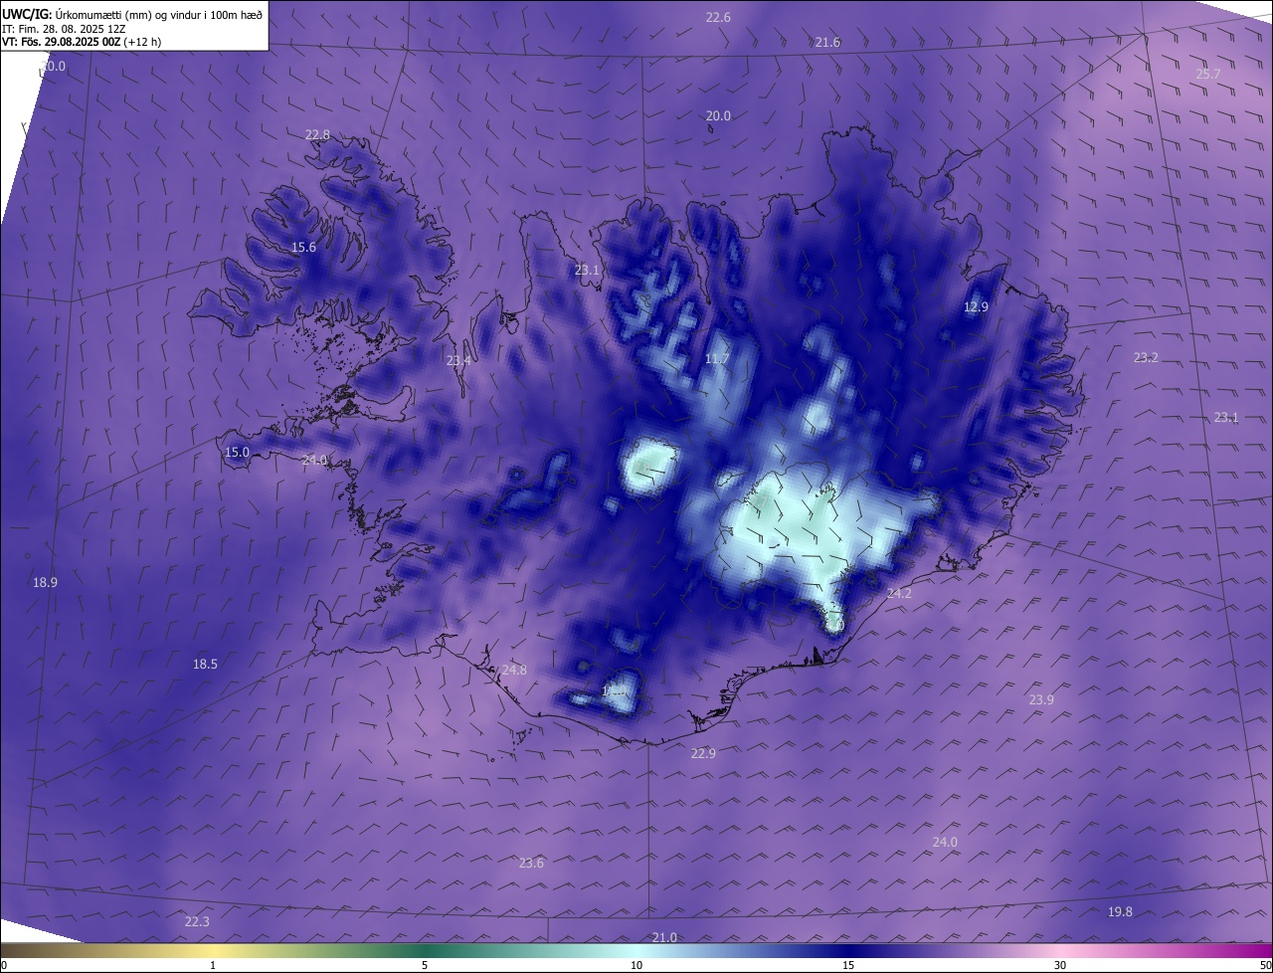Select the 25.7 value label
Screen dimensions: 1273x973
pos(1208,75)
